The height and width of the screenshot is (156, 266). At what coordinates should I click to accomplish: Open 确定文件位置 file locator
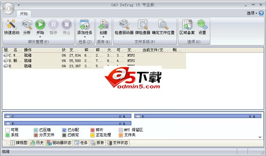point(163,27)
